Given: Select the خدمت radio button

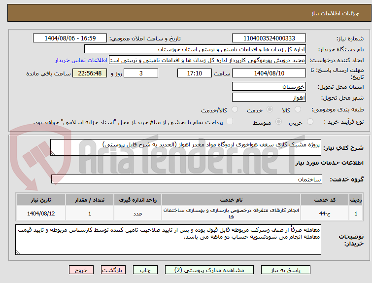Looking at the screenshot, I should [x=270, y=109].
